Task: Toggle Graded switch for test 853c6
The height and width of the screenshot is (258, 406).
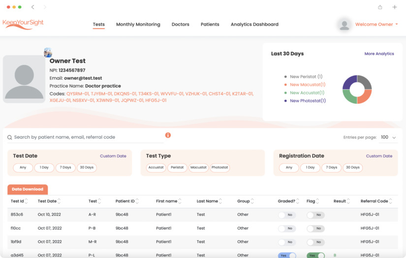Action: coord(287,215)
